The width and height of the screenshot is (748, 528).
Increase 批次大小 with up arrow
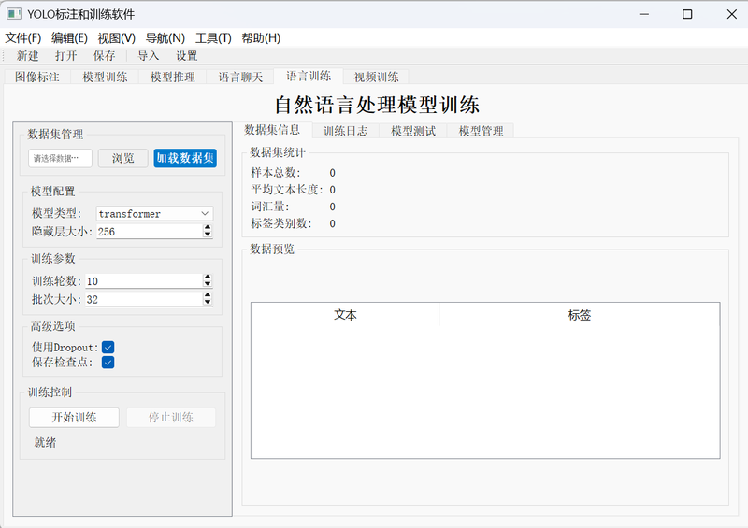click(208, 295)
